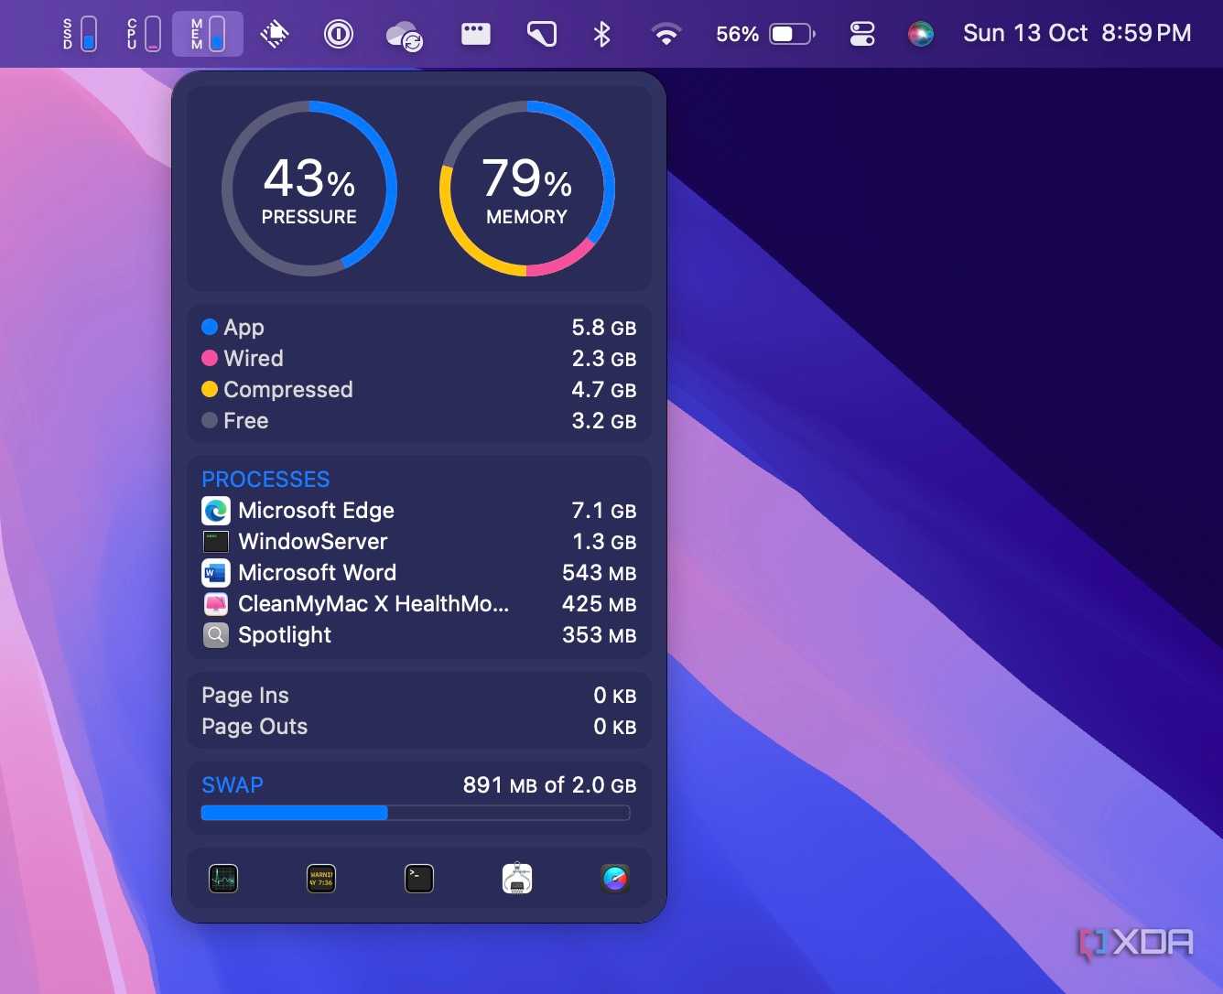
Task: Click the 43% Pressure gauge
Action: (309, 189)
